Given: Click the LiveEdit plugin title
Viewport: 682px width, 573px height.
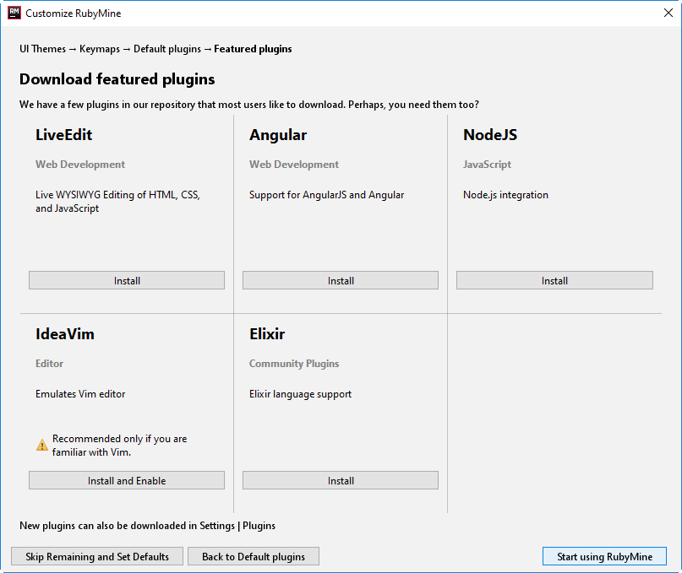Looking at the screenshot, I should tap(64, 135).
